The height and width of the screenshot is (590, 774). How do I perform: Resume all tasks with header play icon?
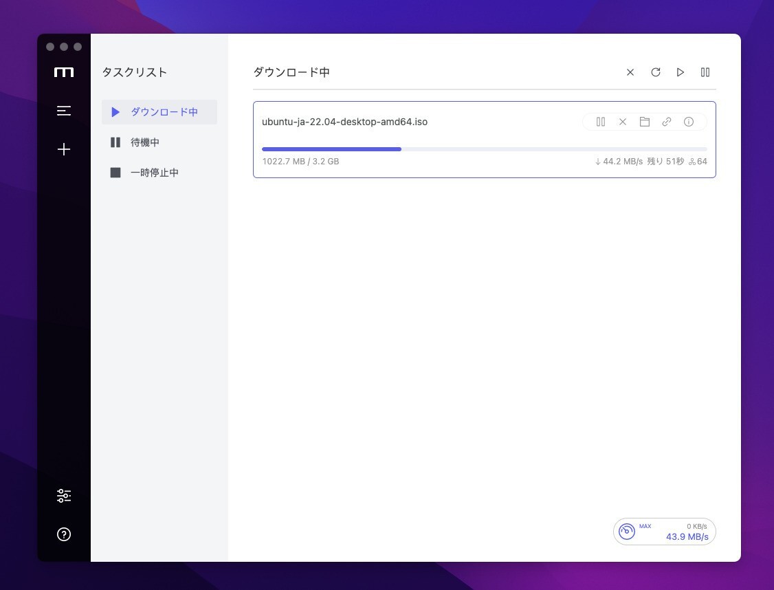(x=681, y=72)
